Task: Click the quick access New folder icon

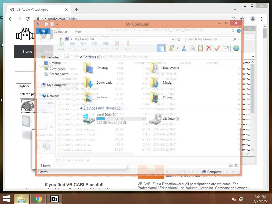Action: click(52, 24)
